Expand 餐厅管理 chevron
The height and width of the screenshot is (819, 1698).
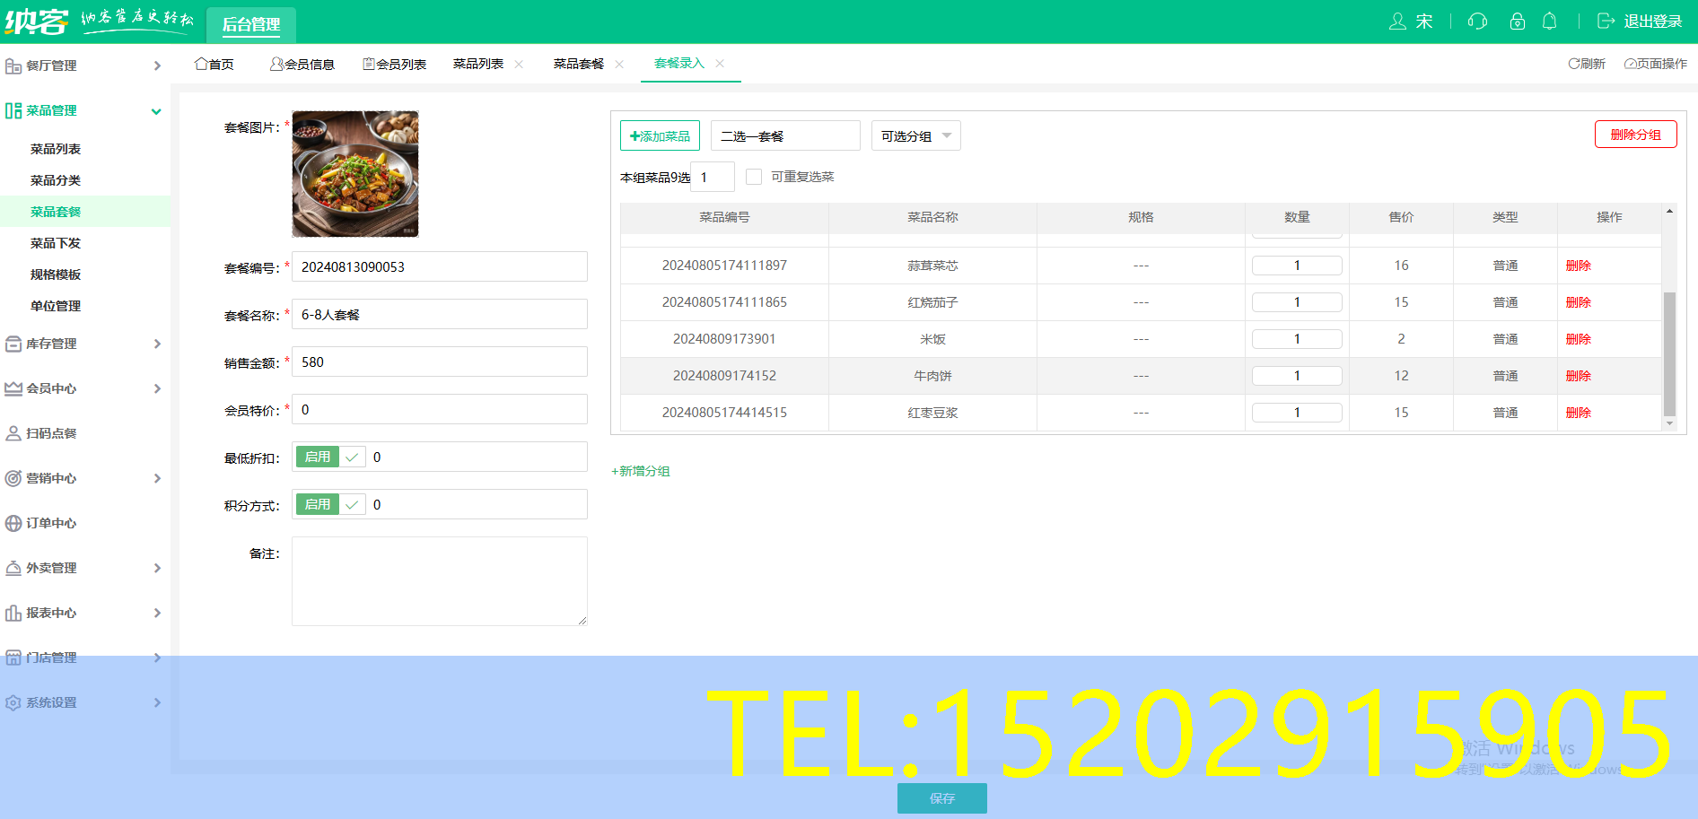tap(157, 65)
